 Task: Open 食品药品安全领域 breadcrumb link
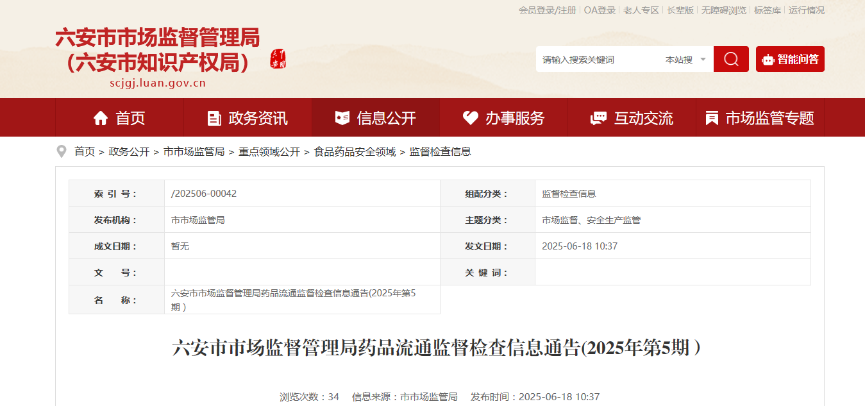(355, 152)
